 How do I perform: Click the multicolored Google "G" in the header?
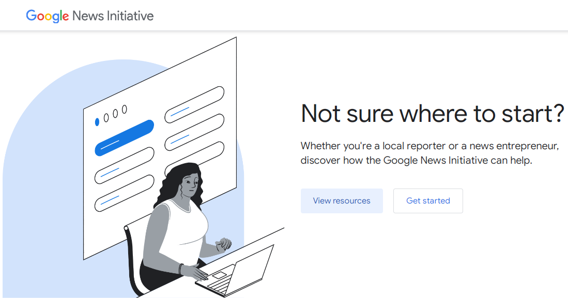click(32, 15)
